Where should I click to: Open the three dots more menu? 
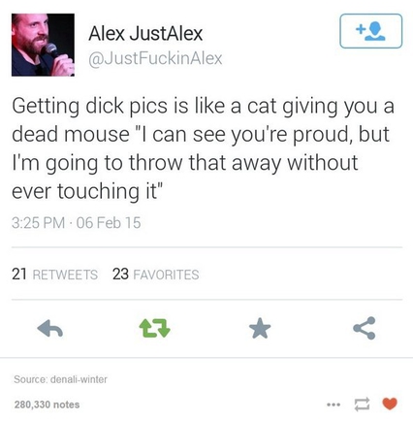[333, 405]
